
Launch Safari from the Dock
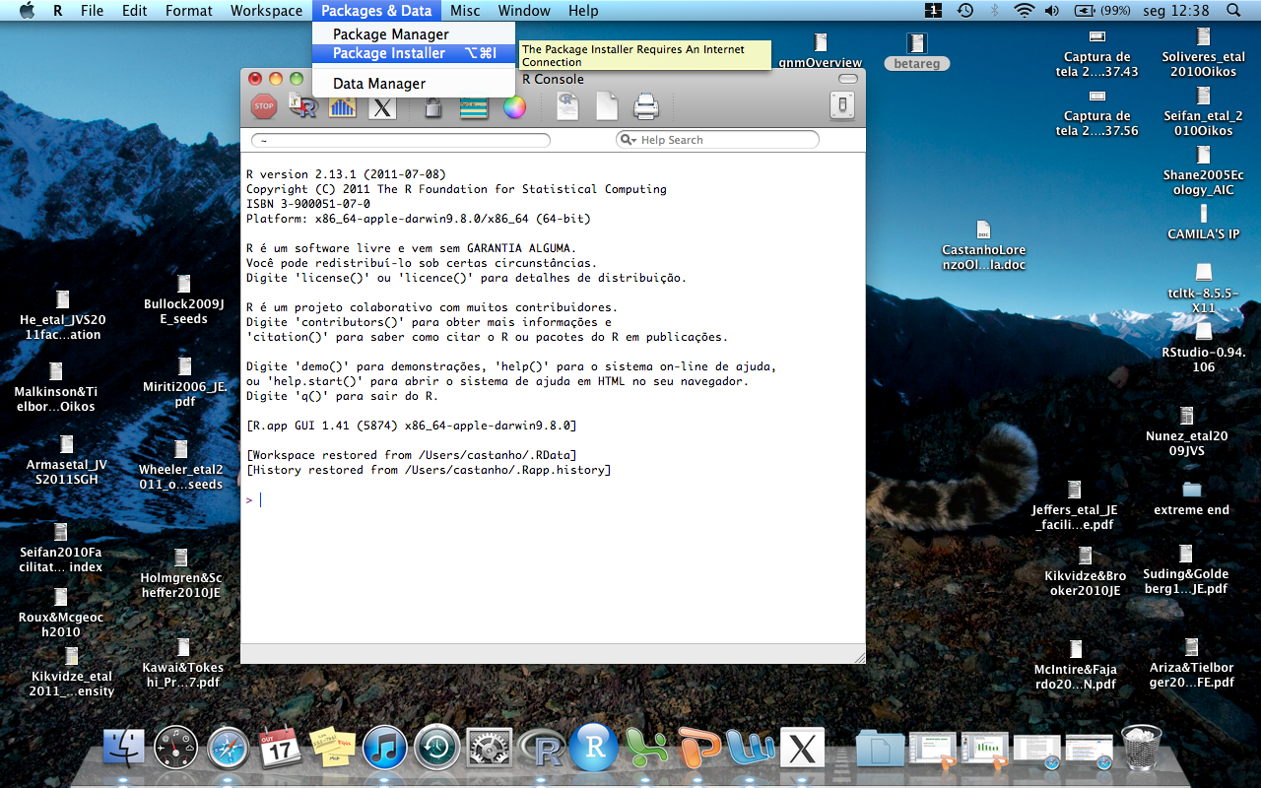[228, 748]
